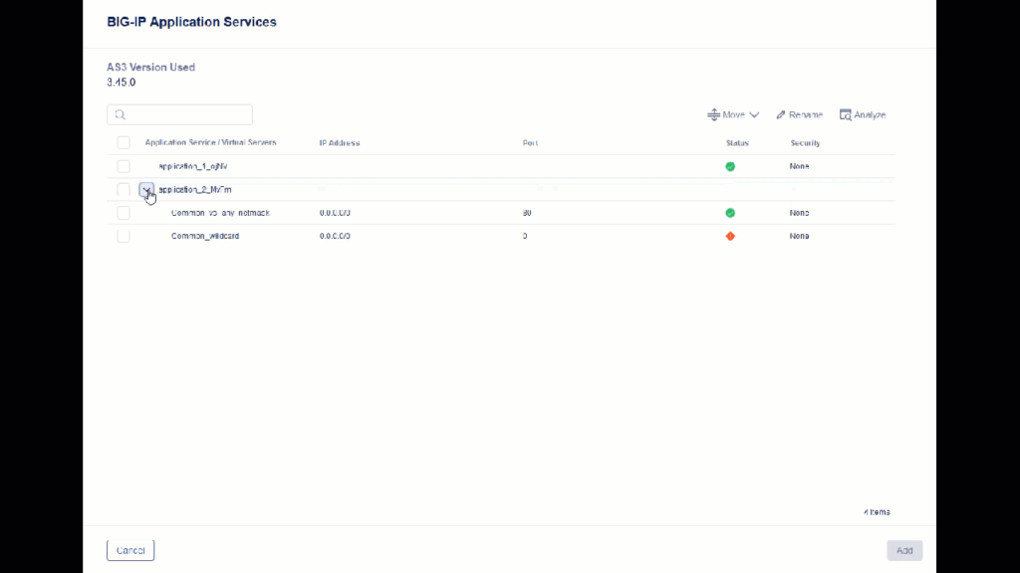Image resolution: width=1020 pixels, height=573 pixels.
Task: Click the Rename text label
Action: pyautogui.click(x=806, y=115)
